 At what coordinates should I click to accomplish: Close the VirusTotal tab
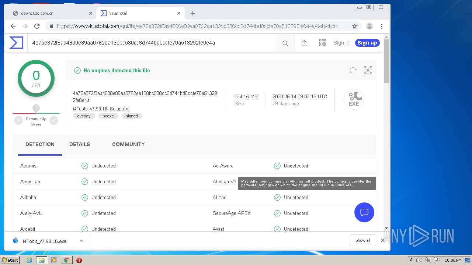pos(179,13)
